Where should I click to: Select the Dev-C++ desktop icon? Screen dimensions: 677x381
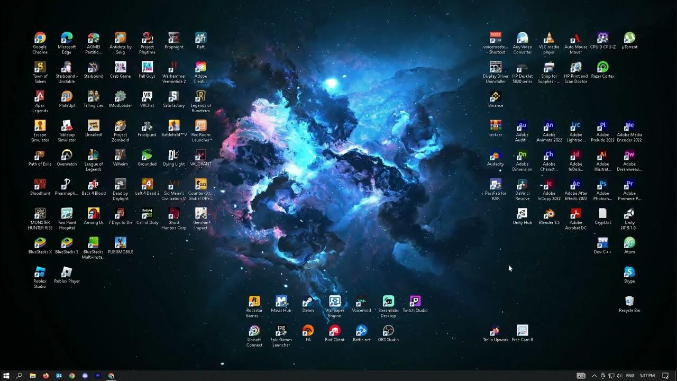coord(602,245)
